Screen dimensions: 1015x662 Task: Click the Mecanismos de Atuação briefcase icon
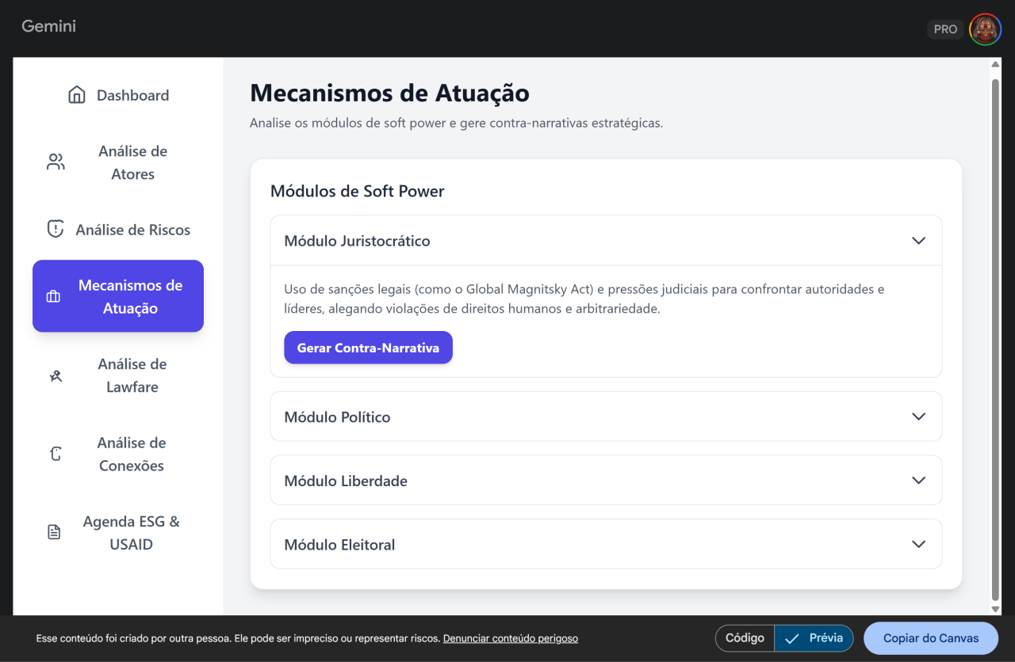[53, 297]
